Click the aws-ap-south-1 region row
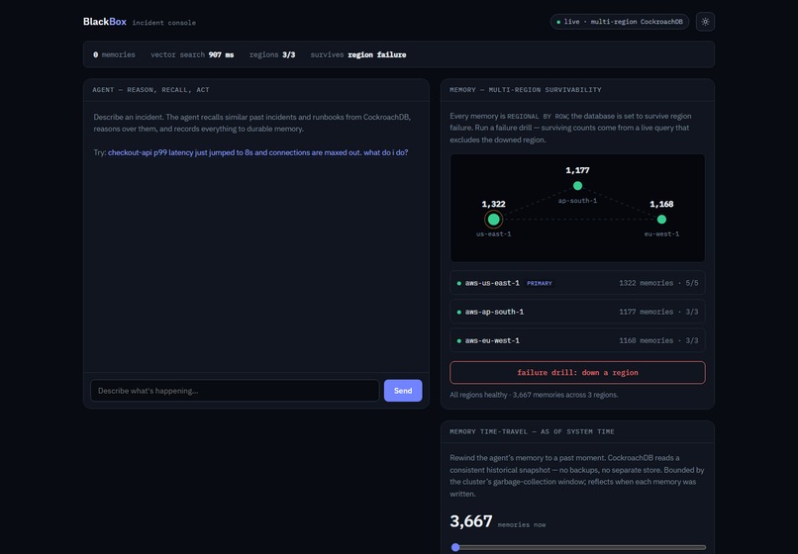Viewport: 798px width, 554px height. 577,312
